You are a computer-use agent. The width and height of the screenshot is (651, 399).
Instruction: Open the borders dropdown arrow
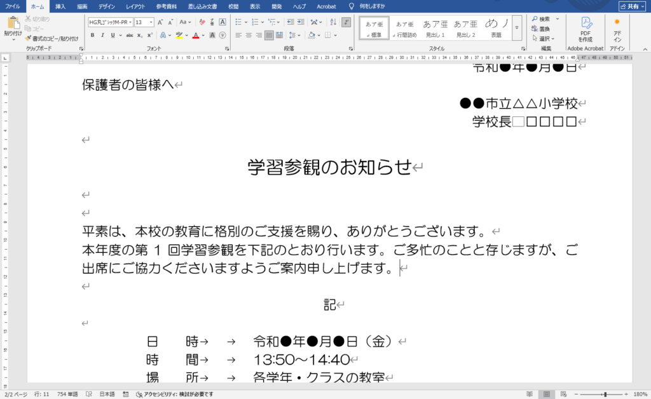[335, 35]
